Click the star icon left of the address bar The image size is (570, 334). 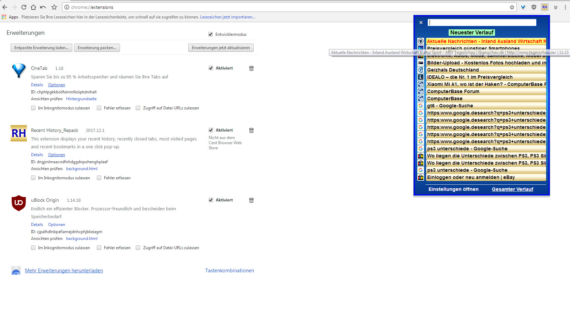(x=54, y=7)
